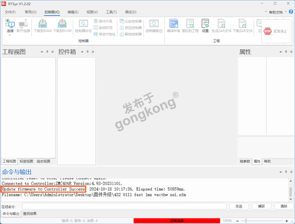Open 控制器状态 controller status

[84, 26]
